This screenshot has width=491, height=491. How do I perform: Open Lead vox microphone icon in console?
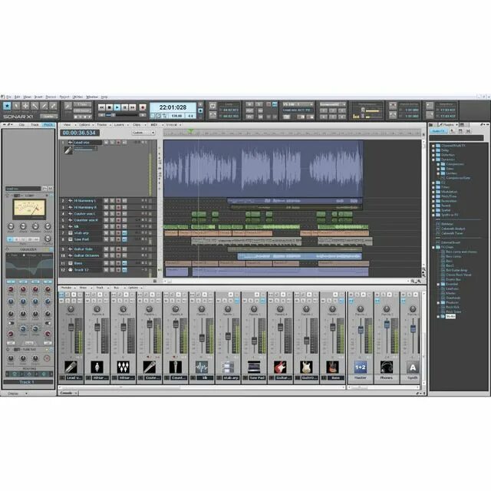(71, 367)
